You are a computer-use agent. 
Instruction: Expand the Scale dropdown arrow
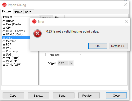pyautogui.click(x=71, y=63)
